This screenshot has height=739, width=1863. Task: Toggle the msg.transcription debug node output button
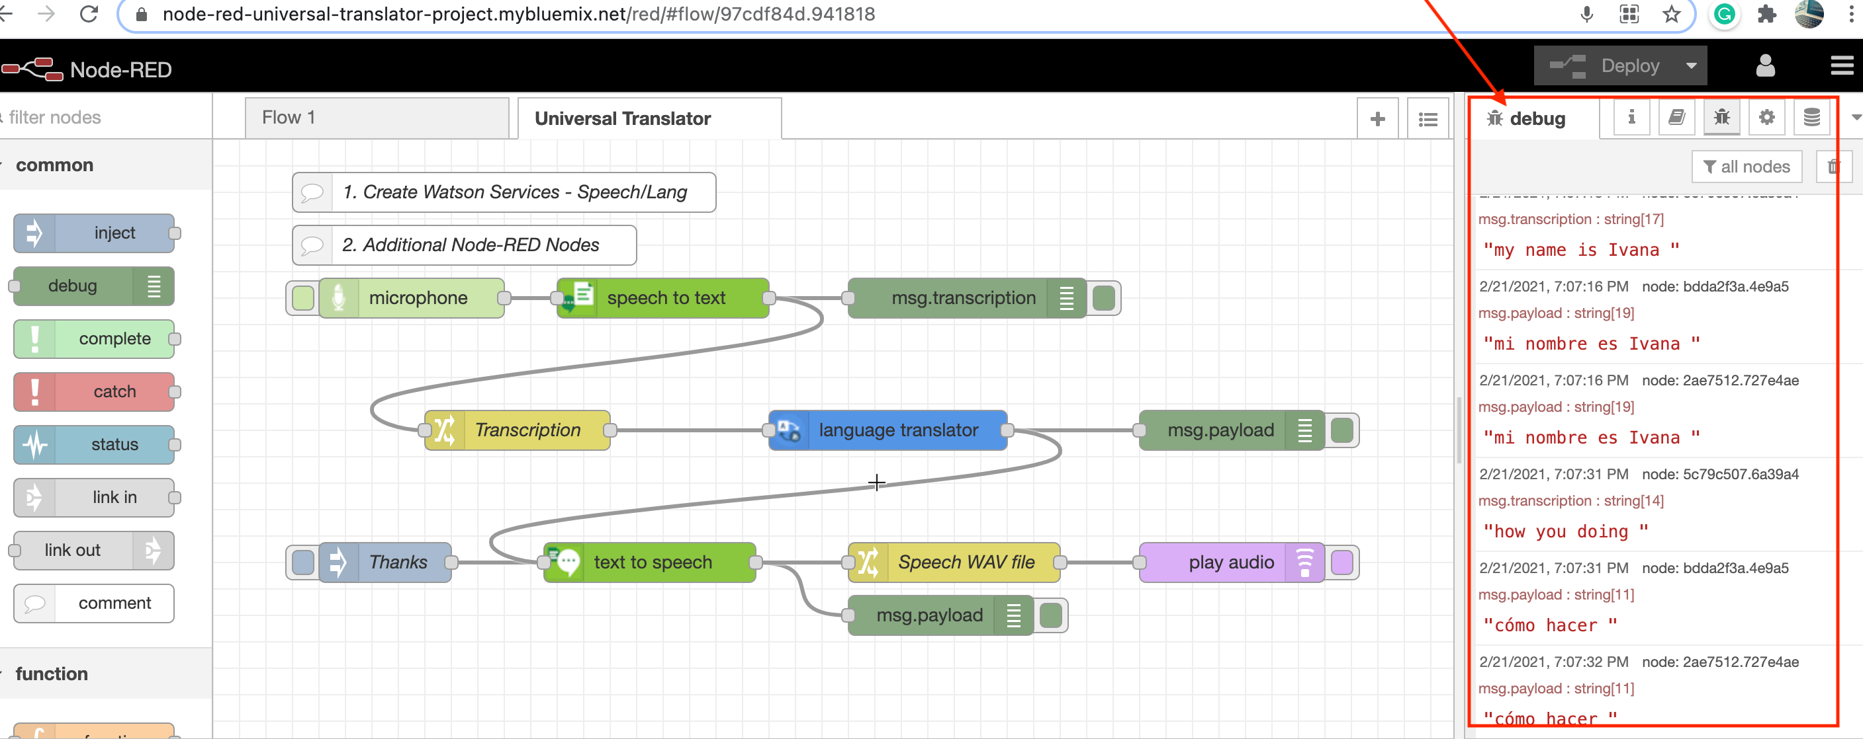point(1103,298)
